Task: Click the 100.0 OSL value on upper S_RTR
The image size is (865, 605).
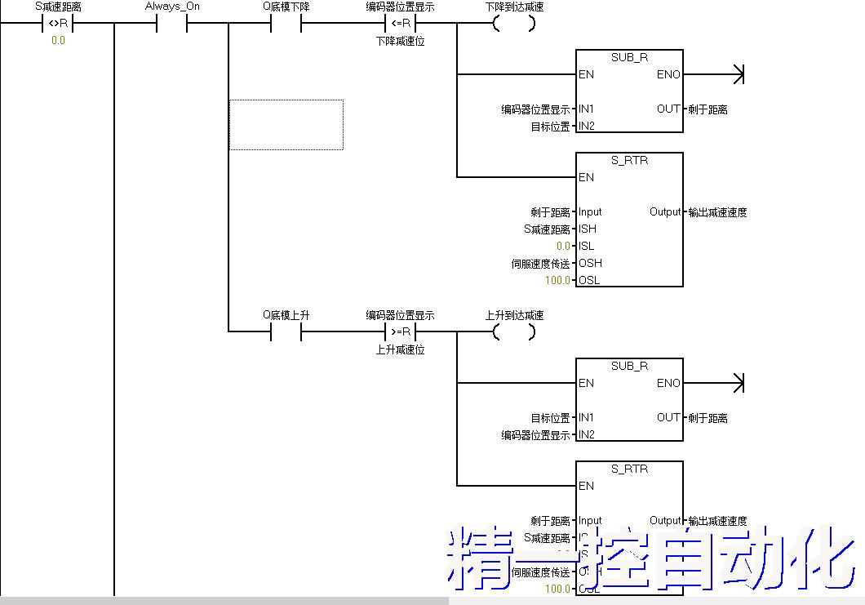Action: tap(559, 281)
